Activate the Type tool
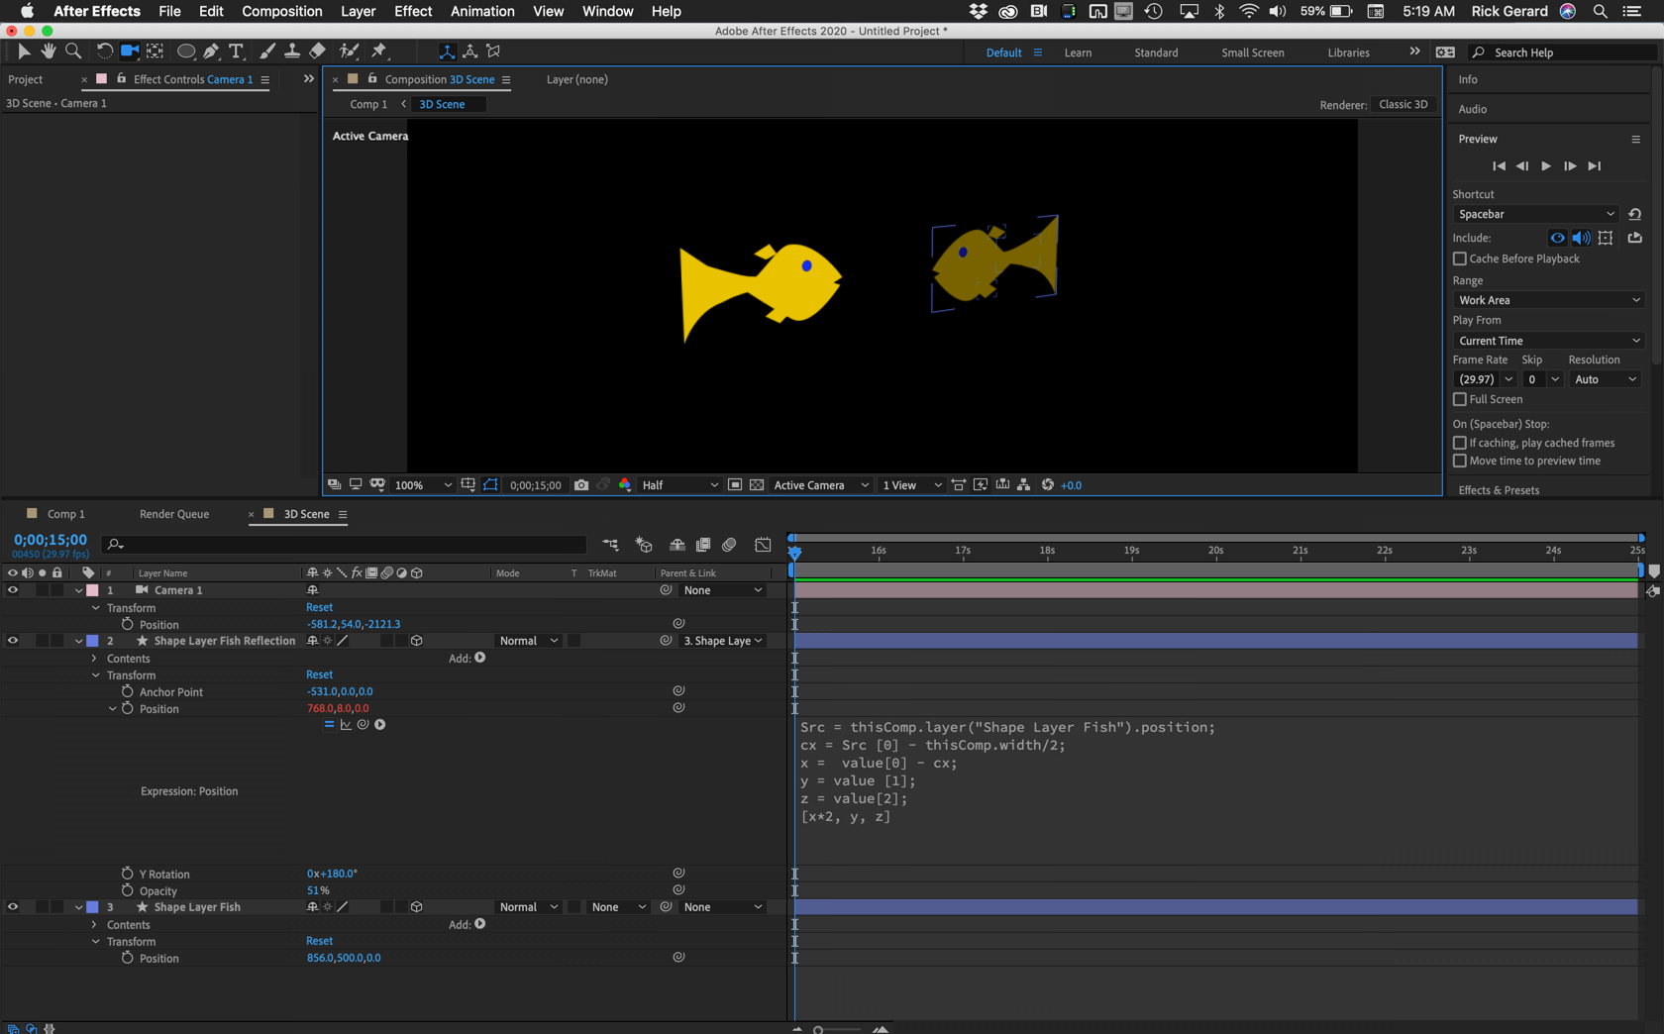 point(236,51)
